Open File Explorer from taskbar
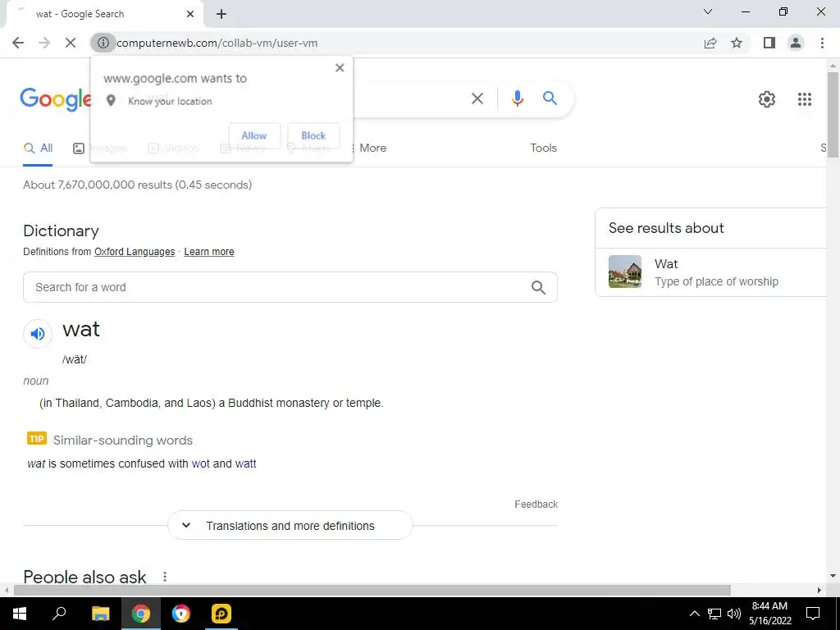Screen dimensions: 840x630 100,614
